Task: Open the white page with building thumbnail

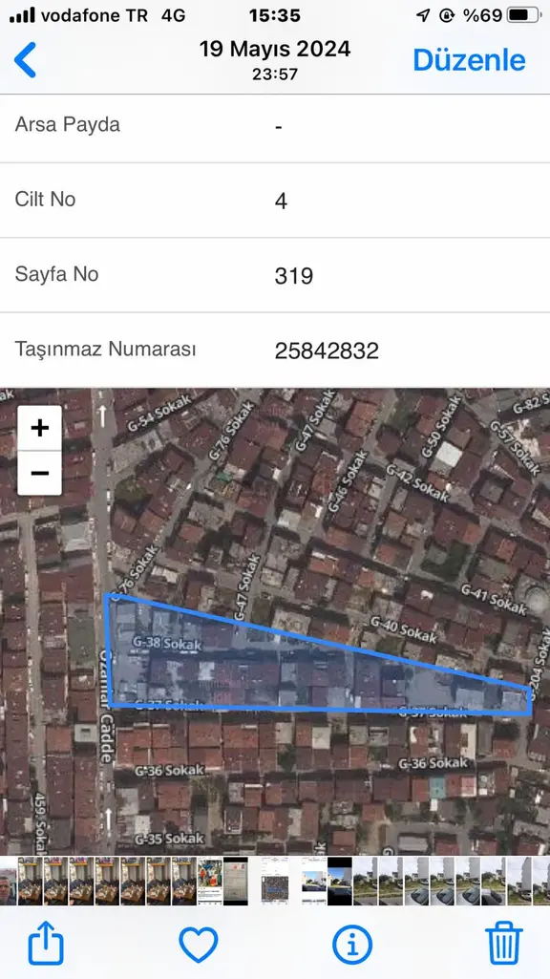Action: (x=314, y=881)
